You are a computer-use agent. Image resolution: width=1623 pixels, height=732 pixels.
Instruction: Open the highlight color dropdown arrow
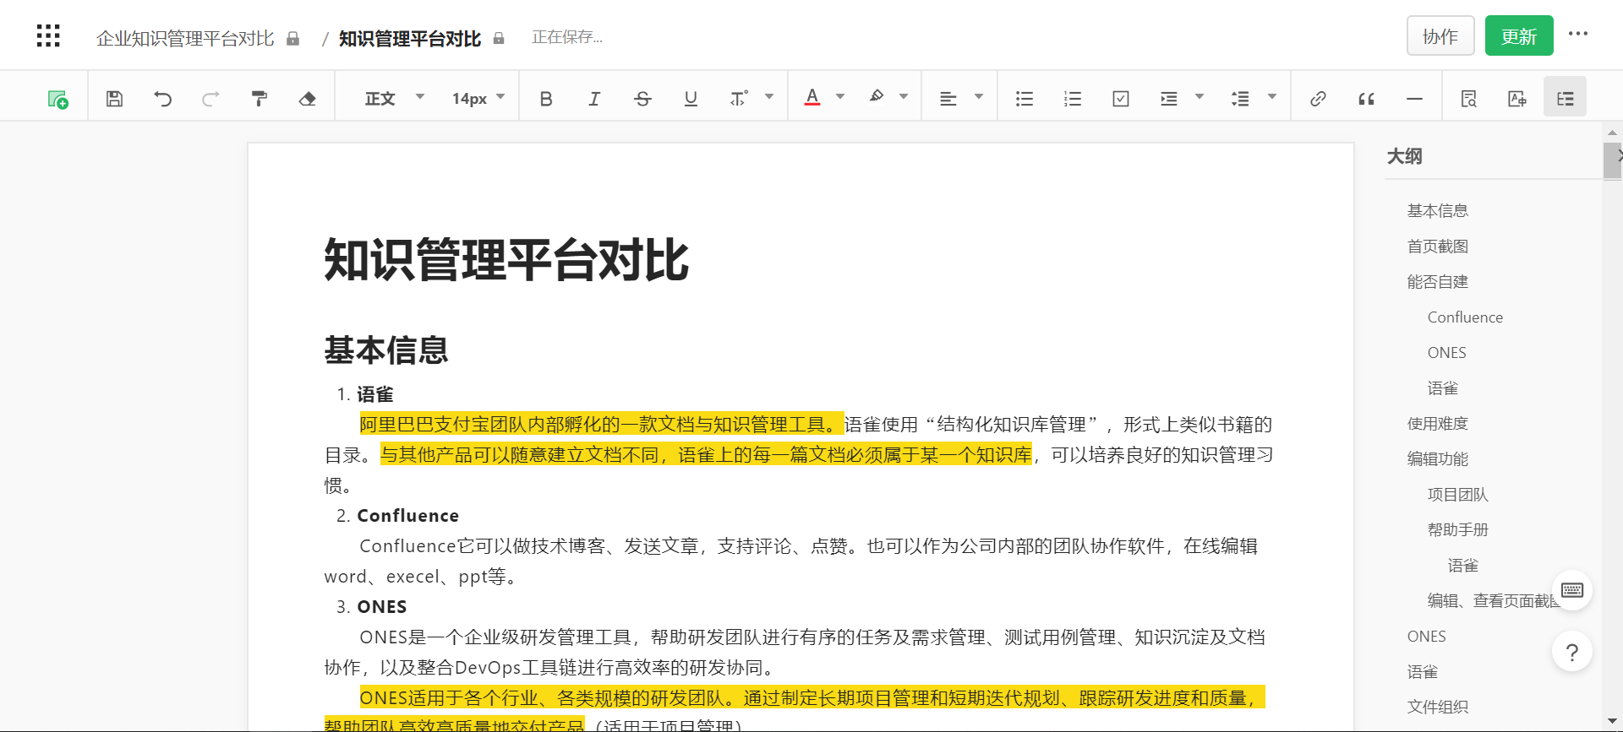(904, 97)
